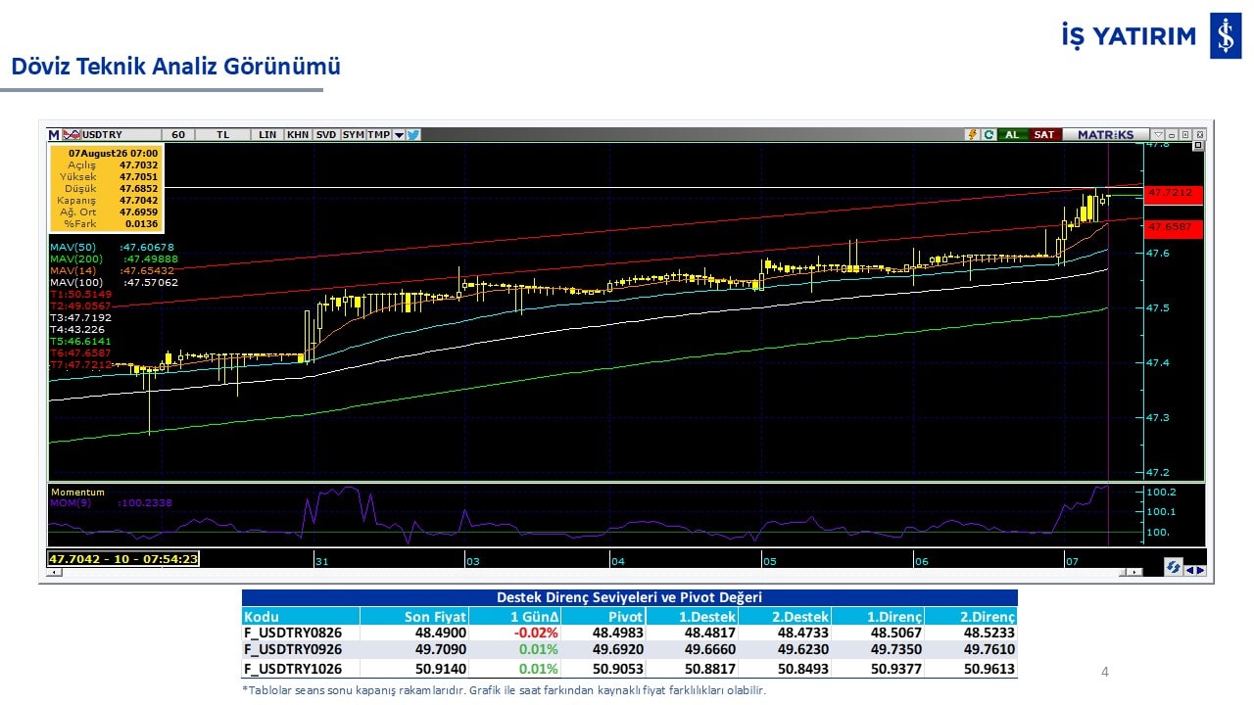The height and width of the screenshot is (705, 1254).
Task: Toggle the TMP option in chart toolbar
Action: (x=378, y=135)
